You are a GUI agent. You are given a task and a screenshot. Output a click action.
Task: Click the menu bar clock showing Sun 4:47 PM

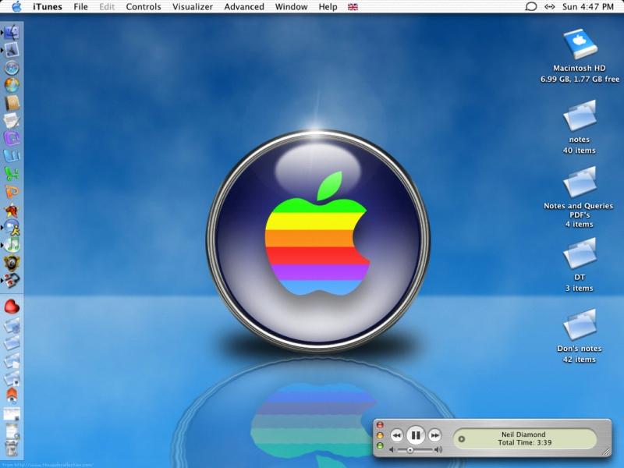click(x=589, y=7)
